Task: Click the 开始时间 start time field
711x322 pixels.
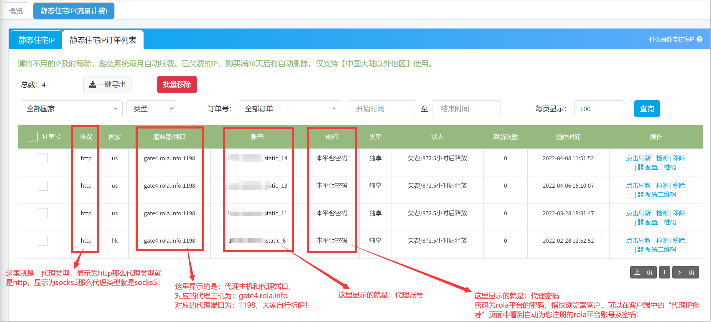Action: click(381, 109)
